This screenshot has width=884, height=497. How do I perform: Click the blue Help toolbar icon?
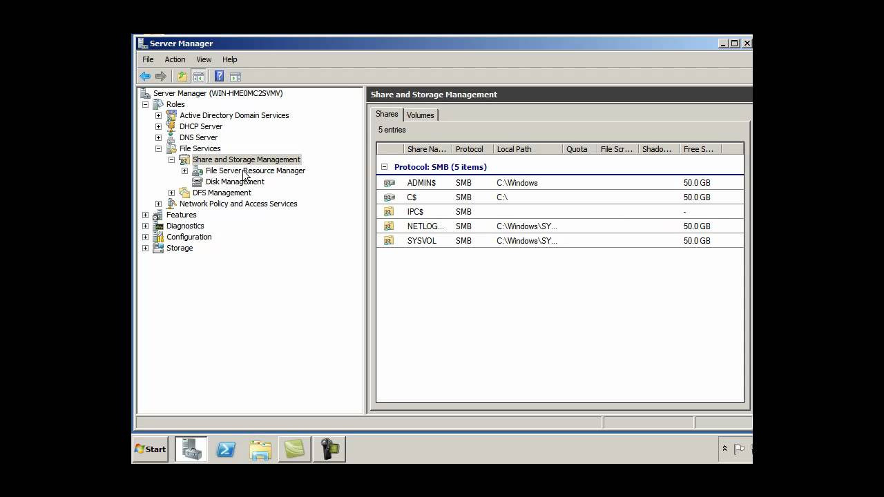point(219,77)
